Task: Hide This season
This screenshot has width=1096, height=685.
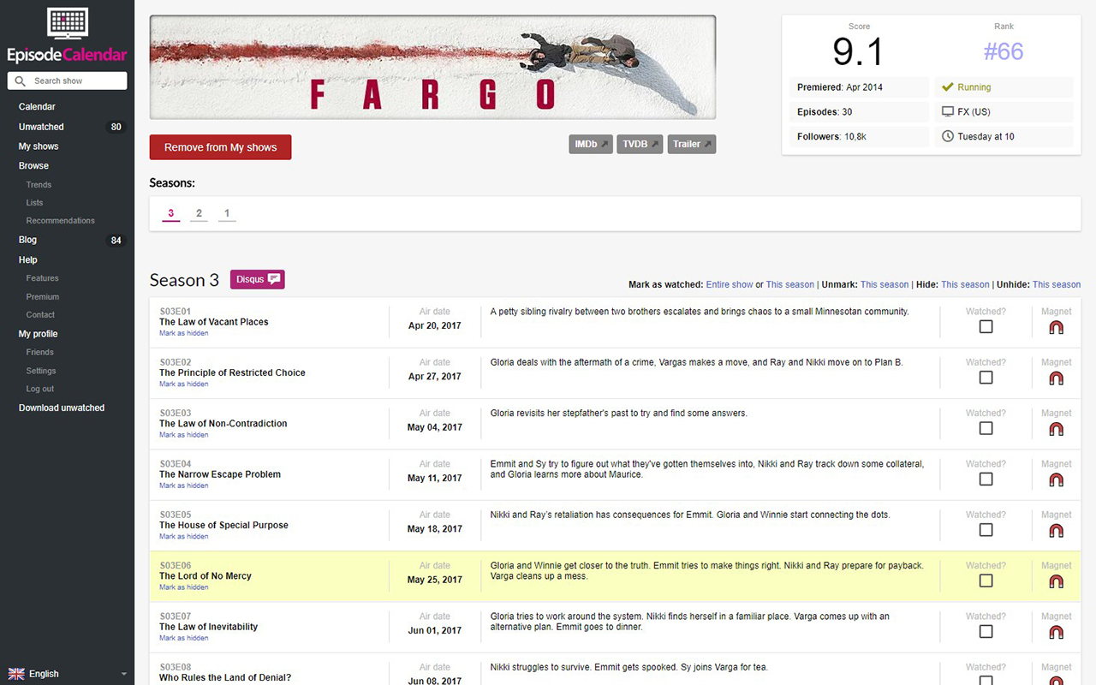Action: click(x=965, y=284)
